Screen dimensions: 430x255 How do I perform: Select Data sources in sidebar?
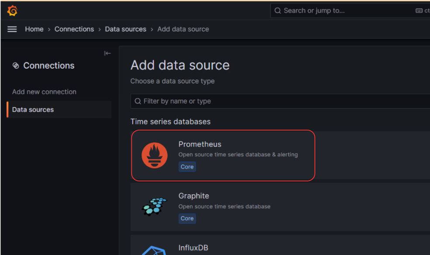[59, 110]
